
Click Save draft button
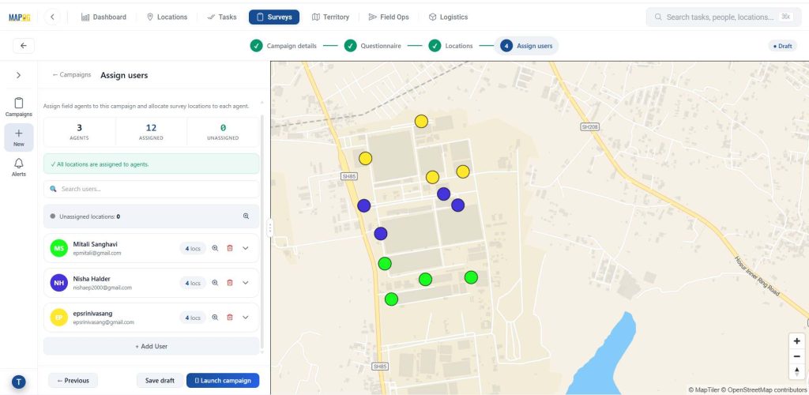pyautogui.click(x=160, y=381)
